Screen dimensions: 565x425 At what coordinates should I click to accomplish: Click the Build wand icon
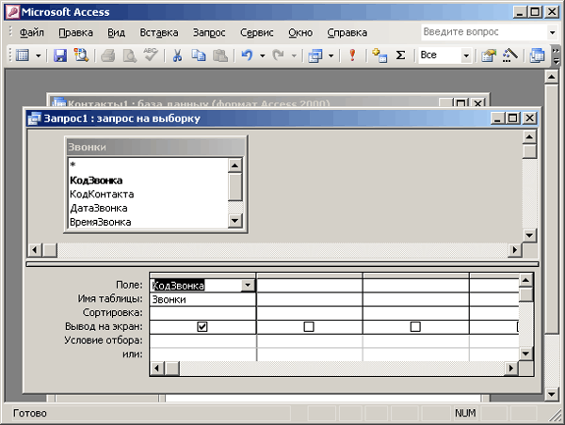click(x=509, y=55)
